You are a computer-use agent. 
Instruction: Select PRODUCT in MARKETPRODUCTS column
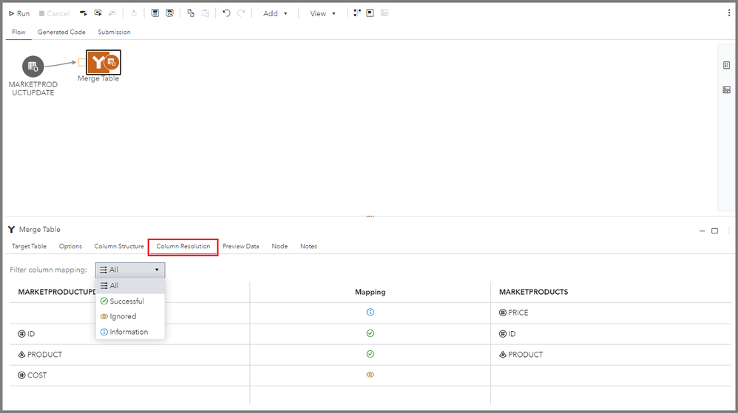[x=521, y=354]
